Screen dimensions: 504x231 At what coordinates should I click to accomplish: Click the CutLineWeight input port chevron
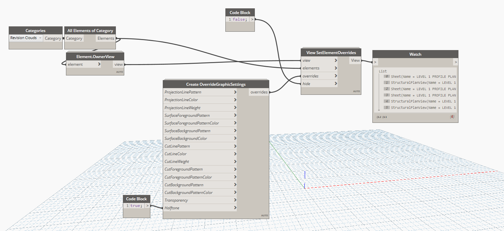coord(235,162)
